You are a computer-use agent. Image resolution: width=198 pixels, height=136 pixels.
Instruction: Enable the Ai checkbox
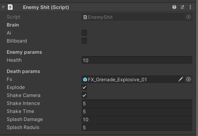[84, 33]
